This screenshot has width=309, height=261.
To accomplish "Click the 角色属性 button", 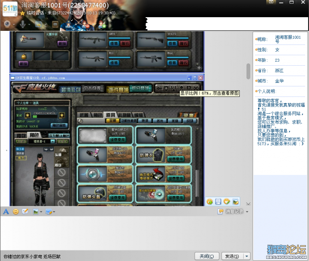I will tap(59, 125).
